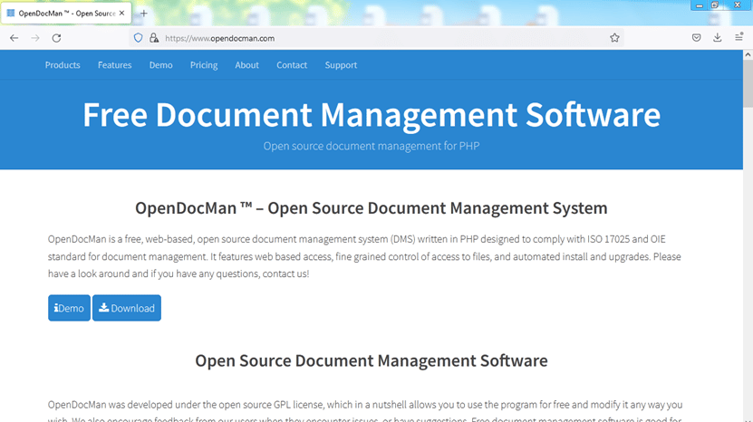Screen dimensions: 753x422
Task: Click the browser back arrow
Action: [14, 38]
